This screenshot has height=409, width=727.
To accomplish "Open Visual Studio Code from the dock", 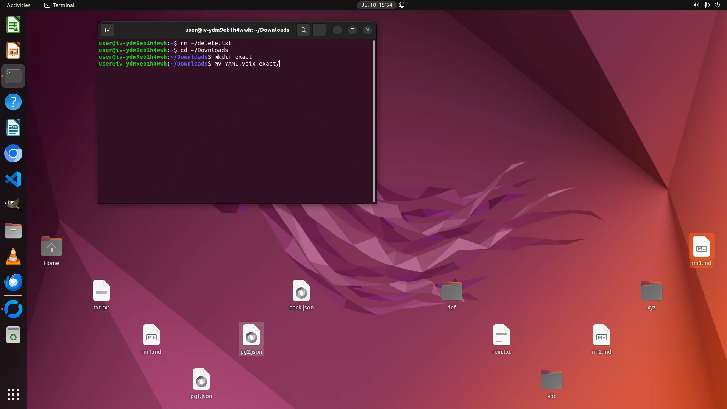I will click(13, 179).
